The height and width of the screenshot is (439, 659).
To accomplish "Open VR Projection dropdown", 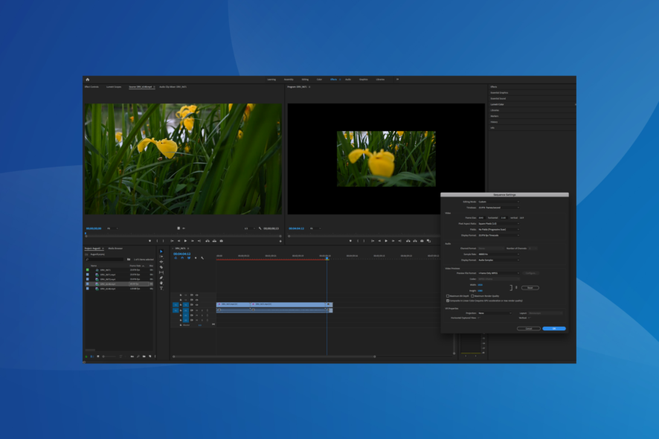I will coord(495,313).
